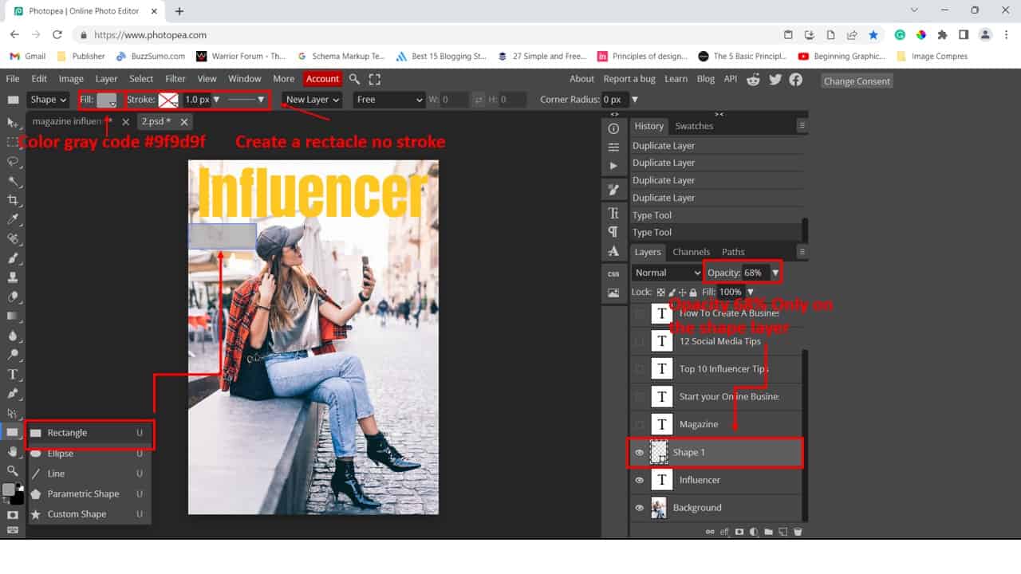Open the Filter menu
The height and width of the screenshot is (574, 1021).
[x=175, y=79]
